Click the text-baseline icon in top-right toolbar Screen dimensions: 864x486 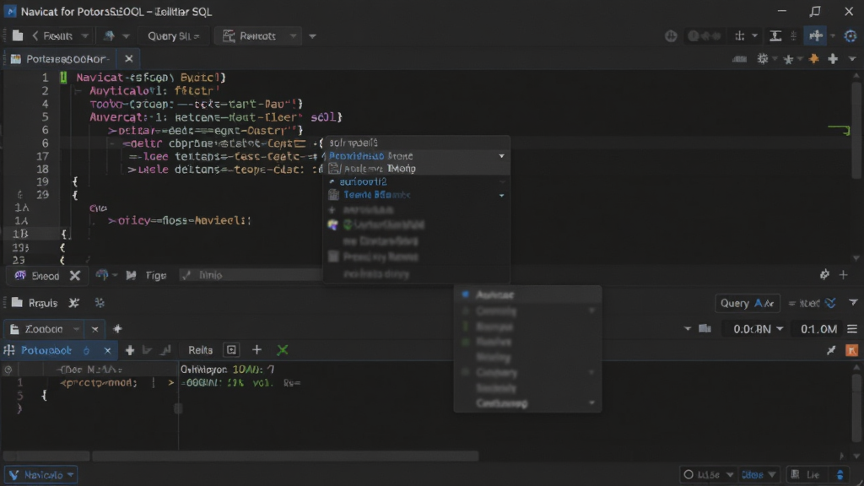tap(775, 35)
